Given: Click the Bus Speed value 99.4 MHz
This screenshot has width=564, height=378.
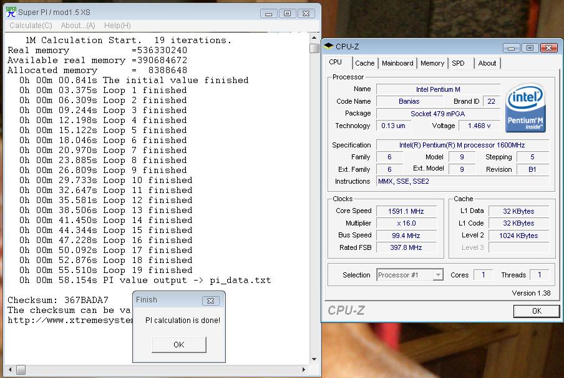Looking at the screenshot, I should (x=406, y=236).
